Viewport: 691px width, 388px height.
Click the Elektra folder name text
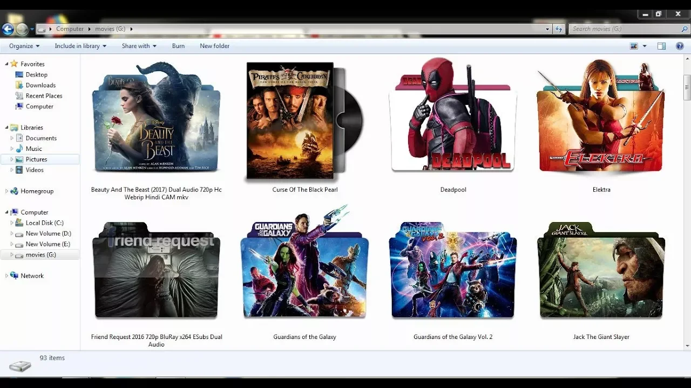[601, 190]
